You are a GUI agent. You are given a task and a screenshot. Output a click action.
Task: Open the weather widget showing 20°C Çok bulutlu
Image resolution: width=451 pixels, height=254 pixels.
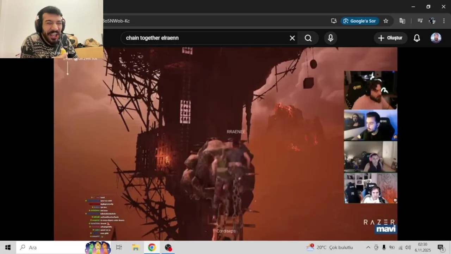click(x=329, y=247)
